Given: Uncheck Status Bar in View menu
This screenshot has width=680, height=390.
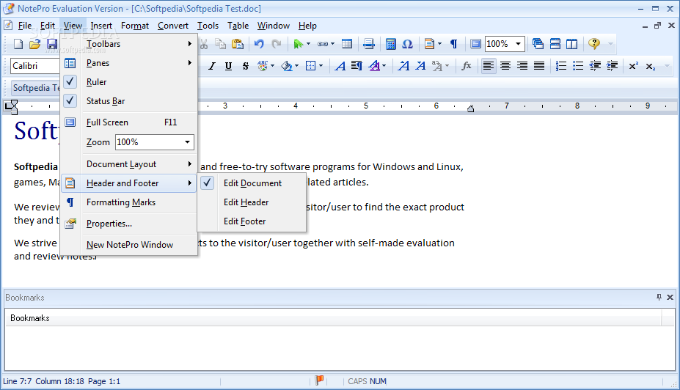Looking at the screenshot, I should tap(129, 101).
